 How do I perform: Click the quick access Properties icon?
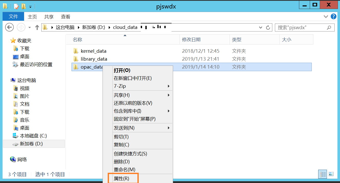click(16, 6)
